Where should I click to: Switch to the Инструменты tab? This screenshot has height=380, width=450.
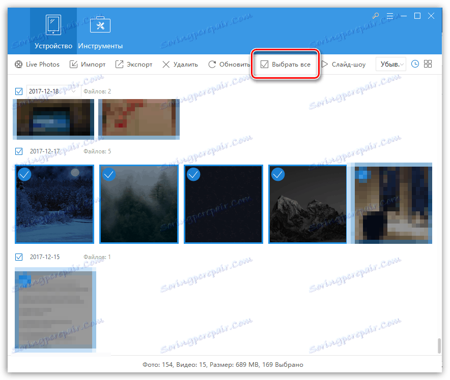click(x=100, y=31)
